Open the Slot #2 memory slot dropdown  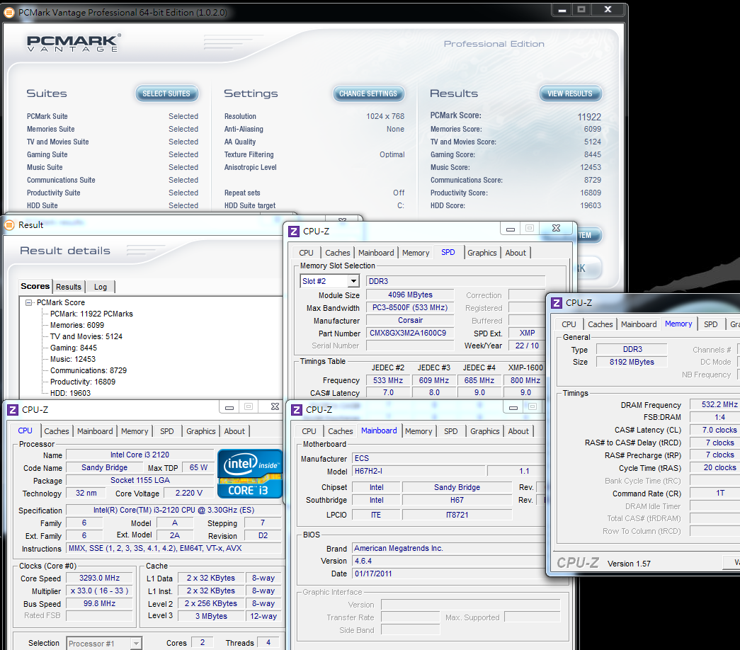coord(353,281)
